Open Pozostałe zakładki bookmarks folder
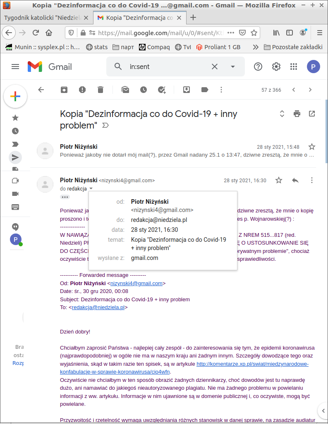The image size is (328, 424). [293, 47]
